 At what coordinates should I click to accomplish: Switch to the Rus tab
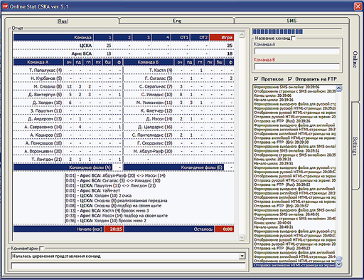[63, 21]
